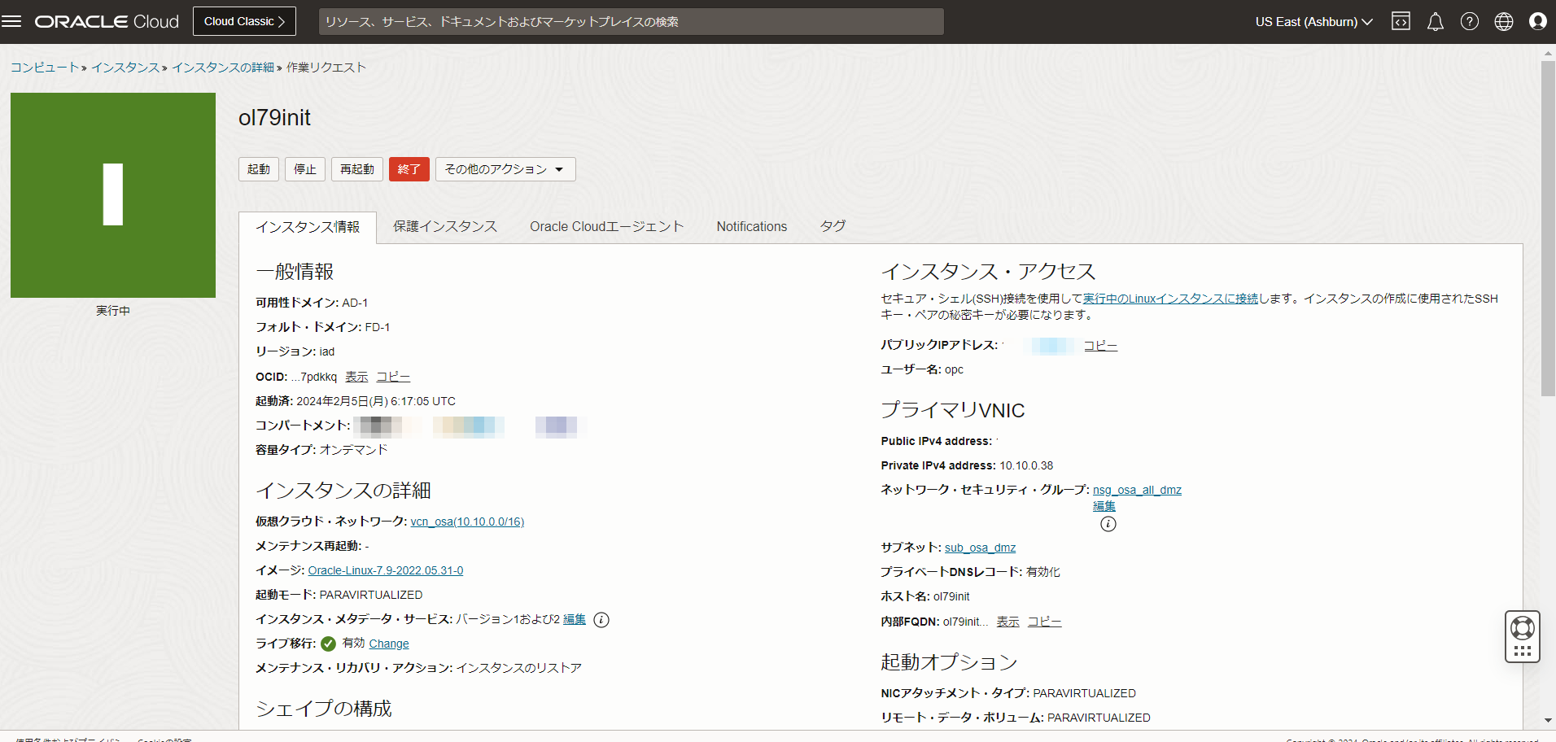This screenshot has width=1556, height=742.
Task: Open the user profile menu
Action: click(1538, 22)
